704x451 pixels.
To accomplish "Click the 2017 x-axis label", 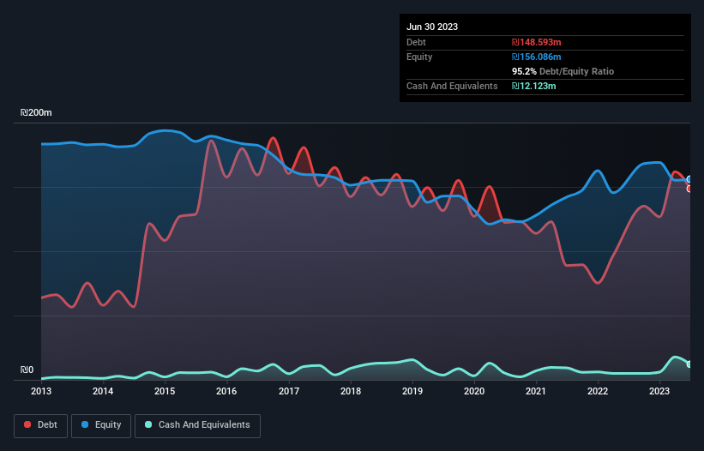I will (x=289, y=391).
